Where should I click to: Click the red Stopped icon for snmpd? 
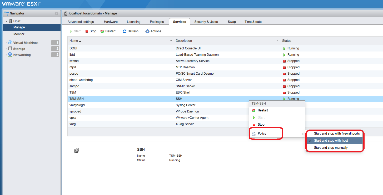[x=284, y=86]
